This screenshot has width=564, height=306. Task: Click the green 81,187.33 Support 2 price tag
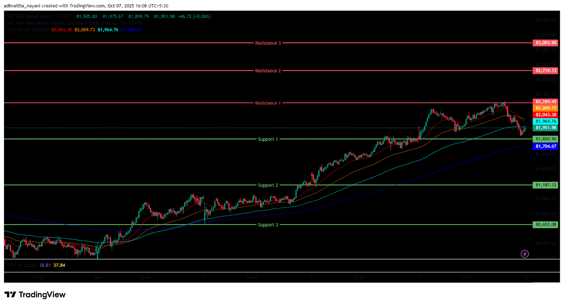point(546,185)
